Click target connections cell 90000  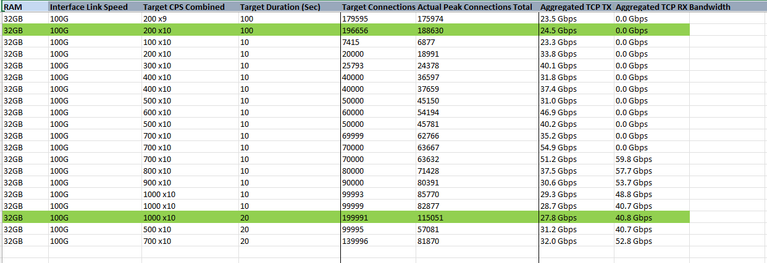379,182
